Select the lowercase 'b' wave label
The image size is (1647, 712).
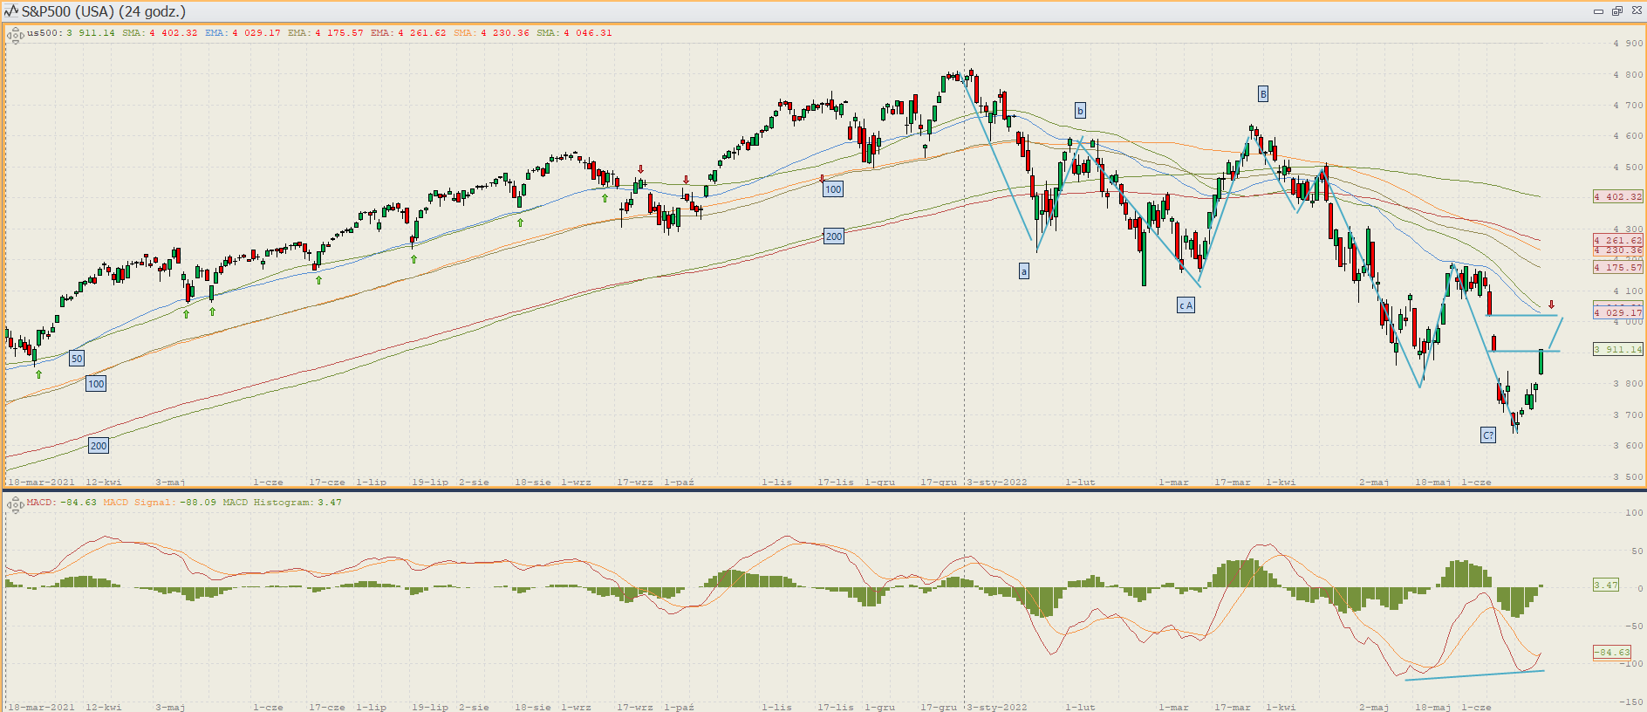click(x=1080, y=111)
